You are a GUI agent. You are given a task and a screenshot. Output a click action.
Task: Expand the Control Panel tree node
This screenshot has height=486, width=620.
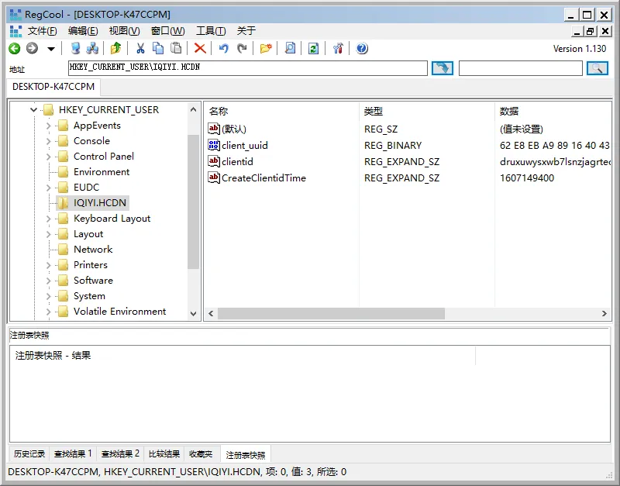pyautogui.click(x=48, y=156)
